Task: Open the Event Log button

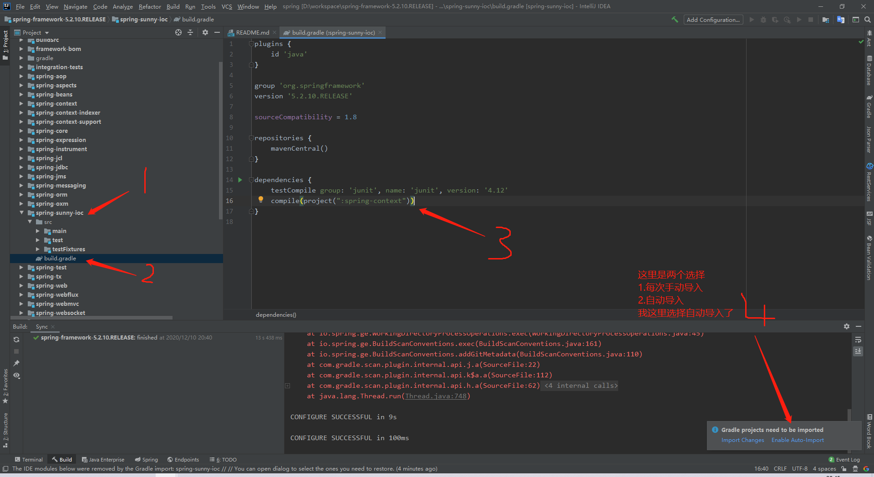Action: pos(844,460)
